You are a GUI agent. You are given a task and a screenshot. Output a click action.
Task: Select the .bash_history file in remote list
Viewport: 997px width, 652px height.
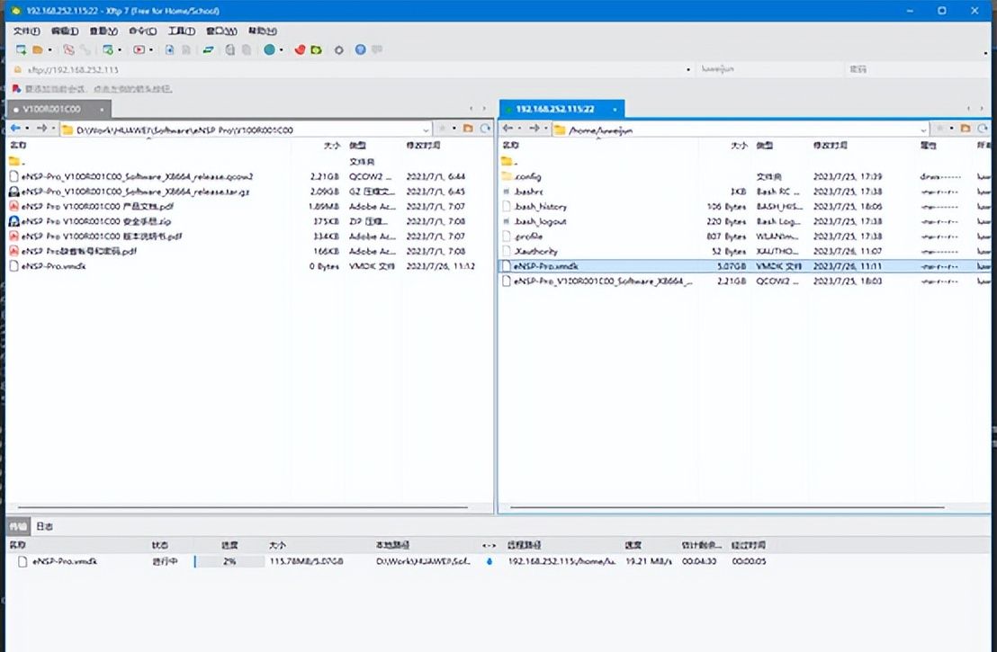(x=540, y=207)
